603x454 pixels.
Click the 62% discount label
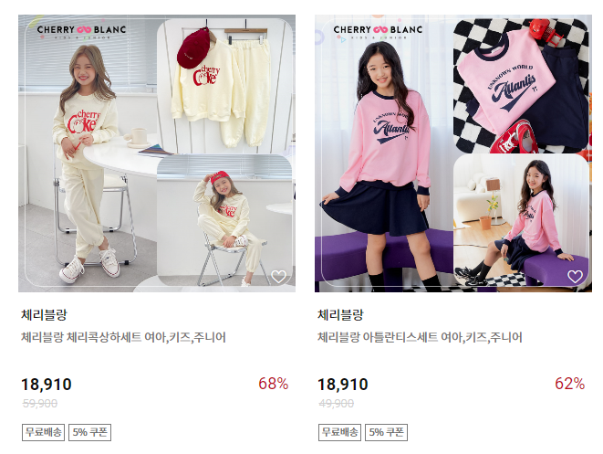pyautogui.click(x=569, y=384)
